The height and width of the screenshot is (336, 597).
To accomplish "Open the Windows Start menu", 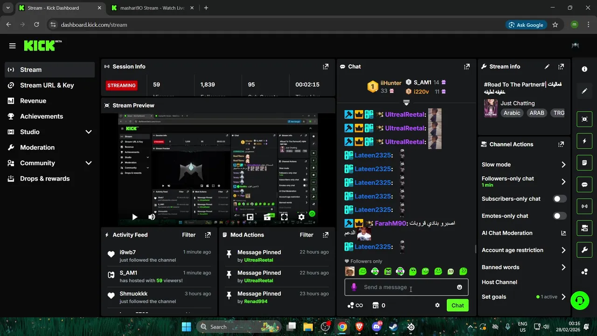I will point(187,327).
